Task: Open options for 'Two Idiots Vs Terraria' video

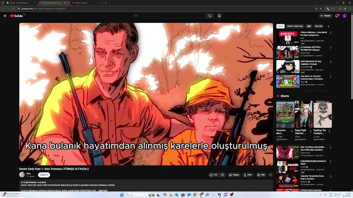Action: 331,77
